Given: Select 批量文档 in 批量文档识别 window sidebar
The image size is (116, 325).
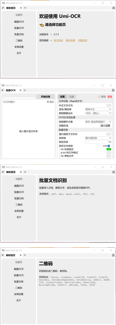Looking at the screenshot, I should (x=19, y=198).
